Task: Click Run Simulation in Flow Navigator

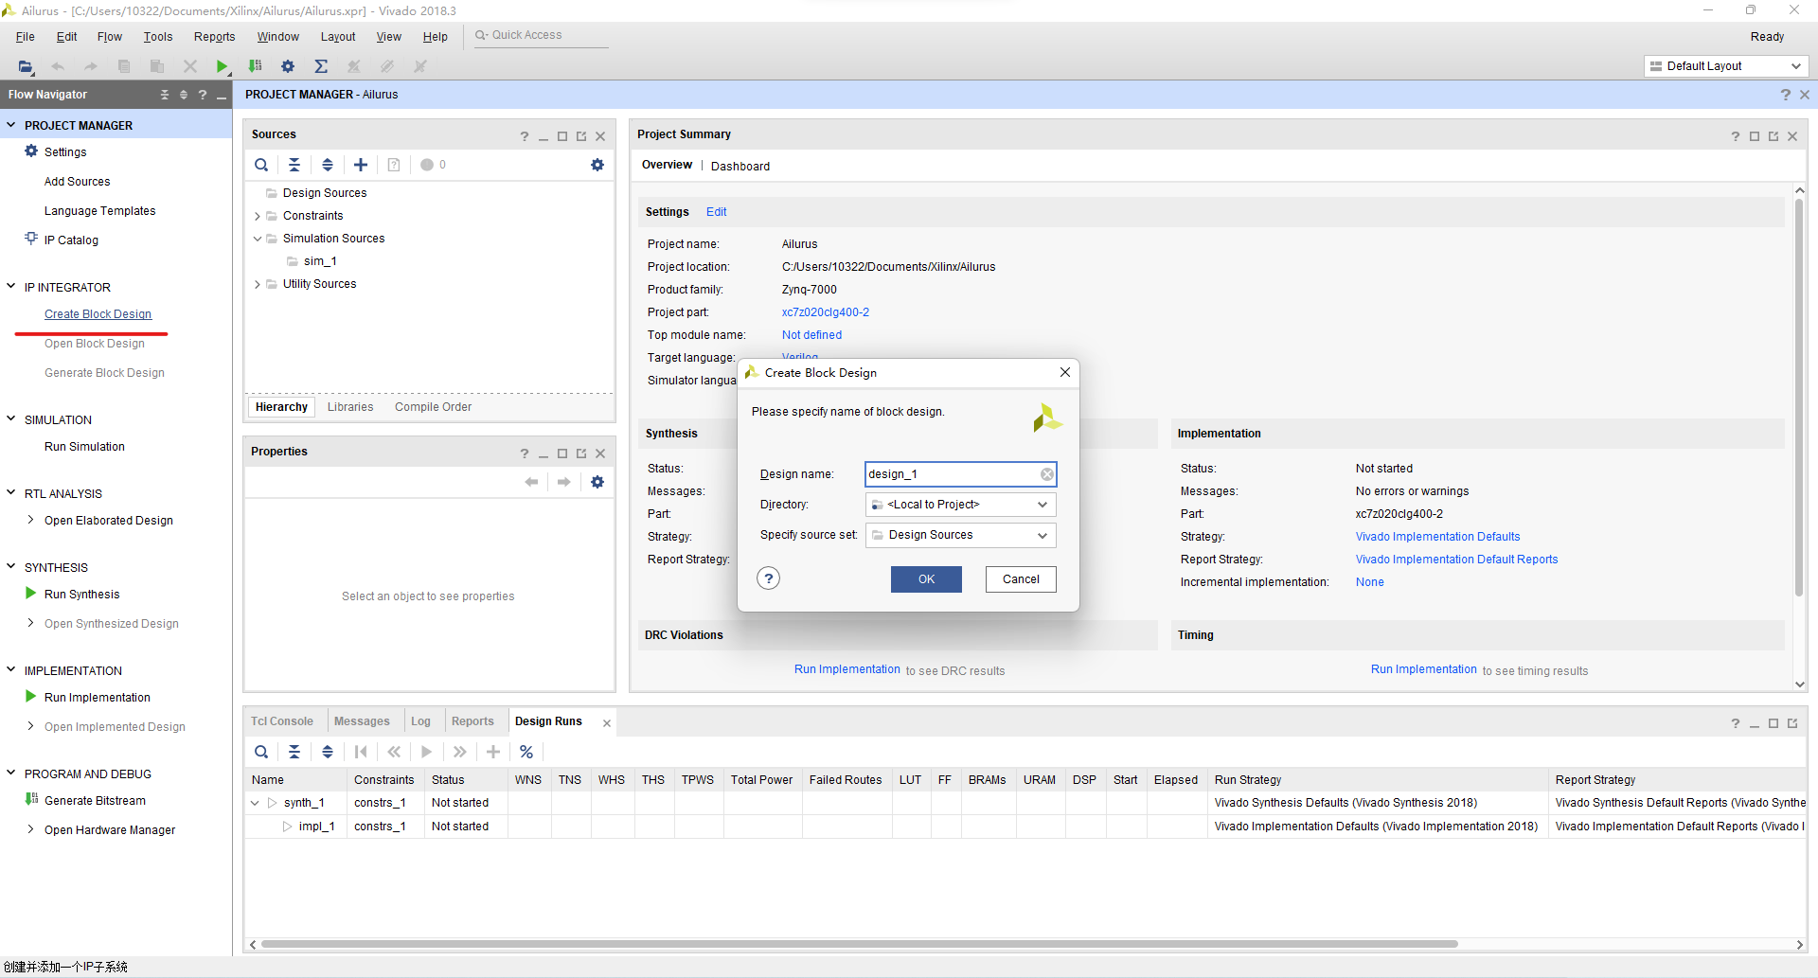Action: pyautogui.click(x=84, y=447)
